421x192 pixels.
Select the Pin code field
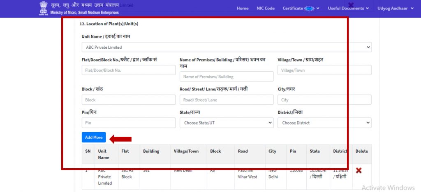129,123
